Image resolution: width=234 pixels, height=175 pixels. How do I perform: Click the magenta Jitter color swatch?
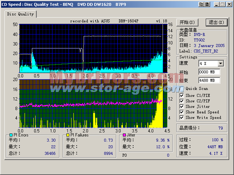(124, 135)
